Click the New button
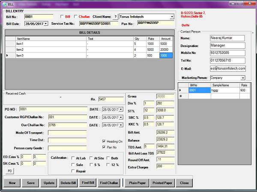The width and height of the screenshot is (257, 192). click(12, 183)
